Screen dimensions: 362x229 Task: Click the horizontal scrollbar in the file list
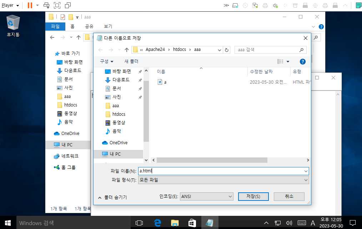tap(212, 160)
